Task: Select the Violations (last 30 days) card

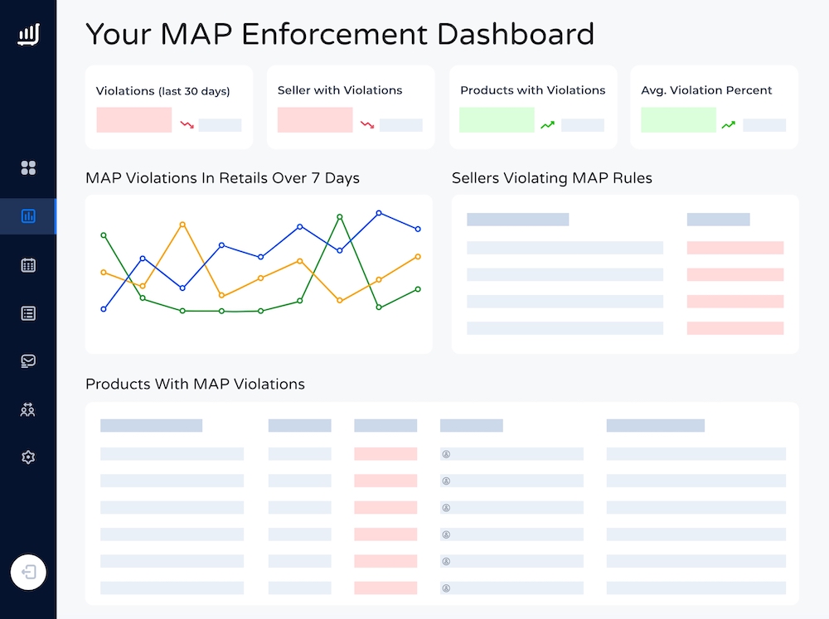Action: pos(169,107)
